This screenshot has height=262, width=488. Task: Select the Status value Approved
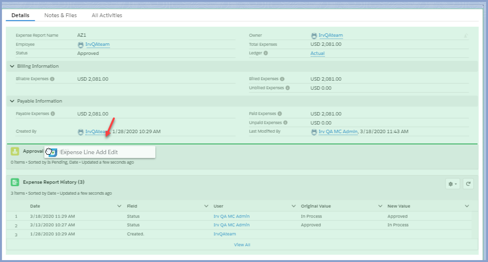[88, 53]
